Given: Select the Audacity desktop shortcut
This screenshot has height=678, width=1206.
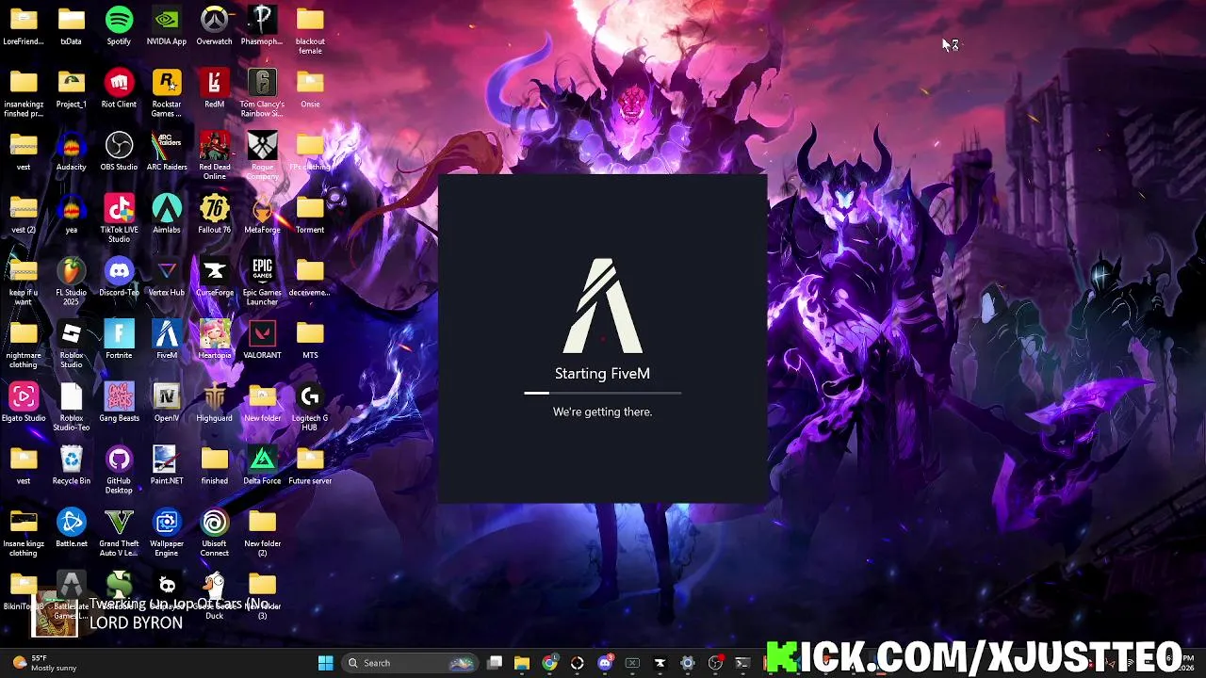Looking at the screenshot, I should point(72,152).
